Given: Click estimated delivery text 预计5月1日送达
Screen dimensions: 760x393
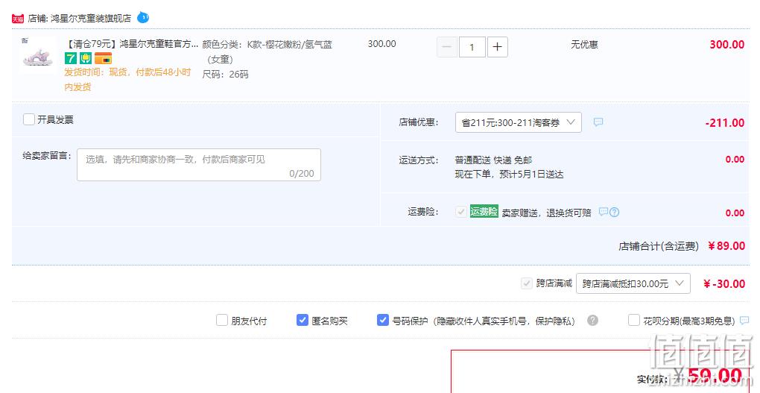Looking at the screenshot, I should (531, 175).
